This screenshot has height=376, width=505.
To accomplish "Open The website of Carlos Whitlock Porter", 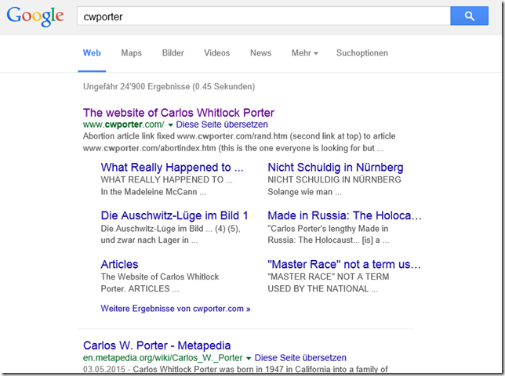I will click(179, 113).
